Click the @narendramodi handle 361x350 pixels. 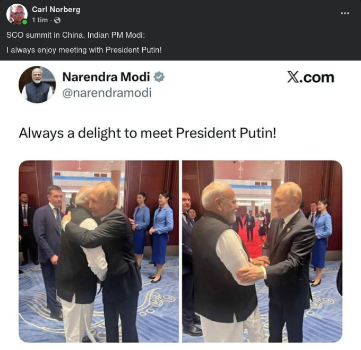click(x=107, y=93)
